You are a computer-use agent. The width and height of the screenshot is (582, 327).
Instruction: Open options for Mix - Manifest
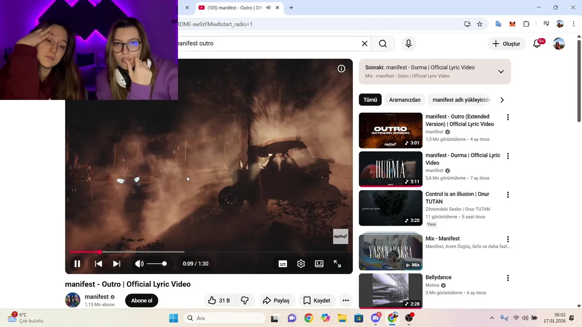[508, 239]
